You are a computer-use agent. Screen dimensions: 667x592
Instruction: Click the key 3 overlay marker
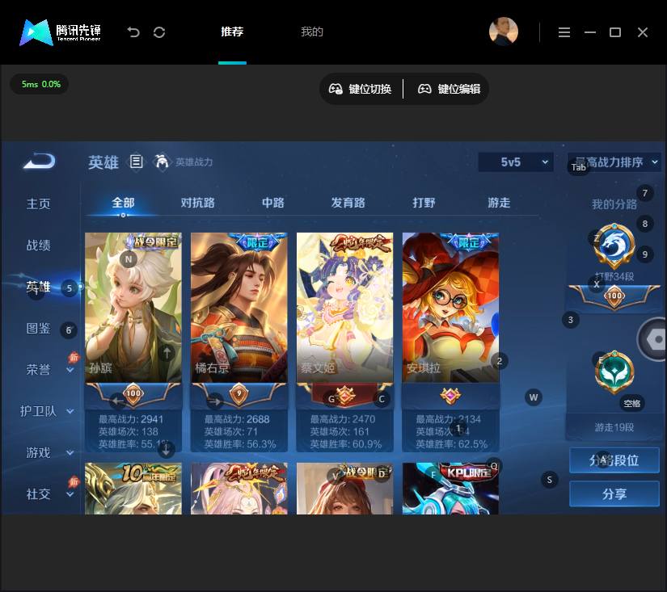[x=571, y=320]
